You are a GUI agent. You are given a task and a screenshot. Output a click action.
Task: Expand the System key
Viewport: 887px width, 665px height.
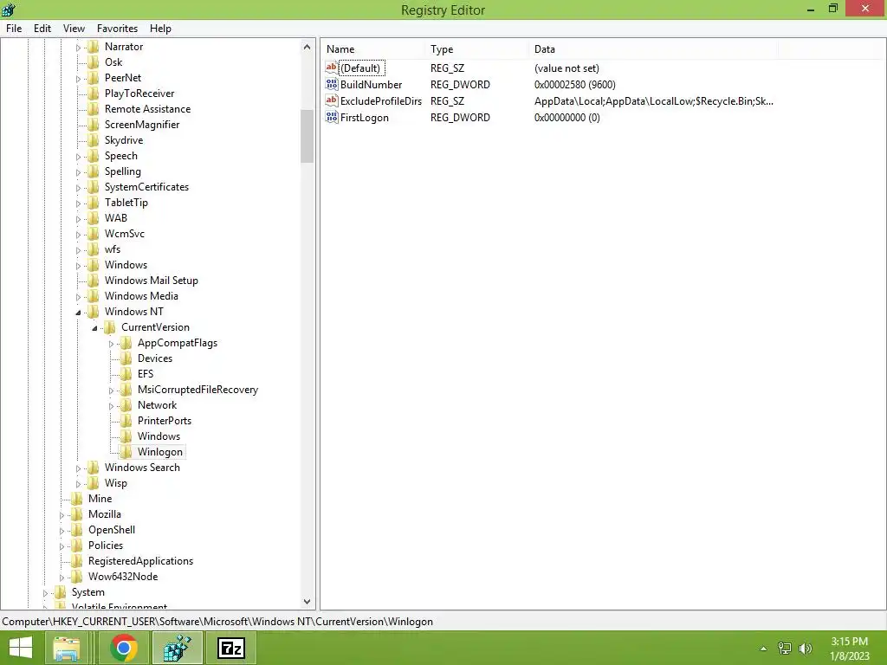pos(46,592)
